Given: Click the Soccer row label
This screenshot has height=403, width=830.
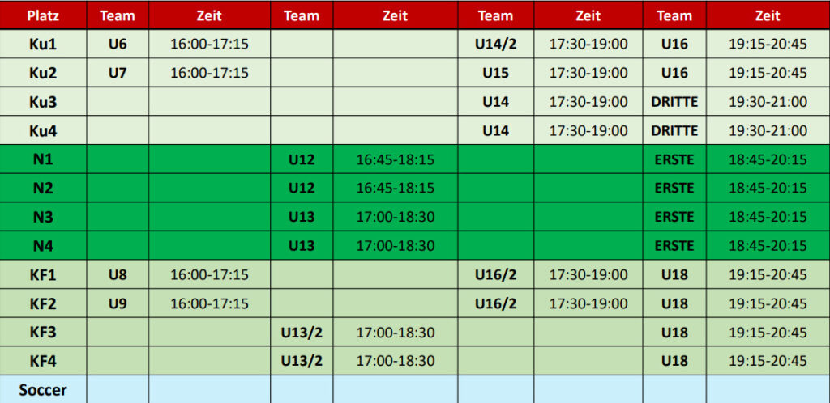Looking at the screenshot, I should point(43,390).
